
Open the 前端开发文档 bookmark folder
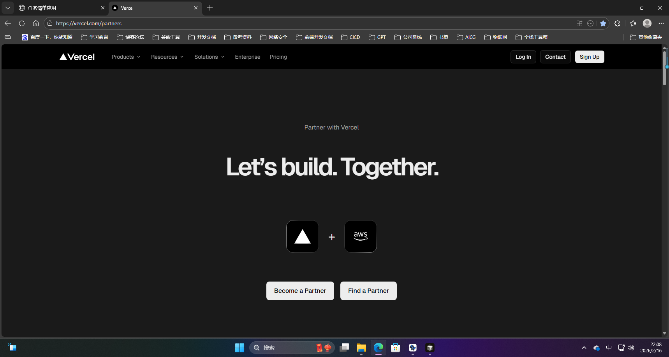pyautogui.click(x=314, y=37)
